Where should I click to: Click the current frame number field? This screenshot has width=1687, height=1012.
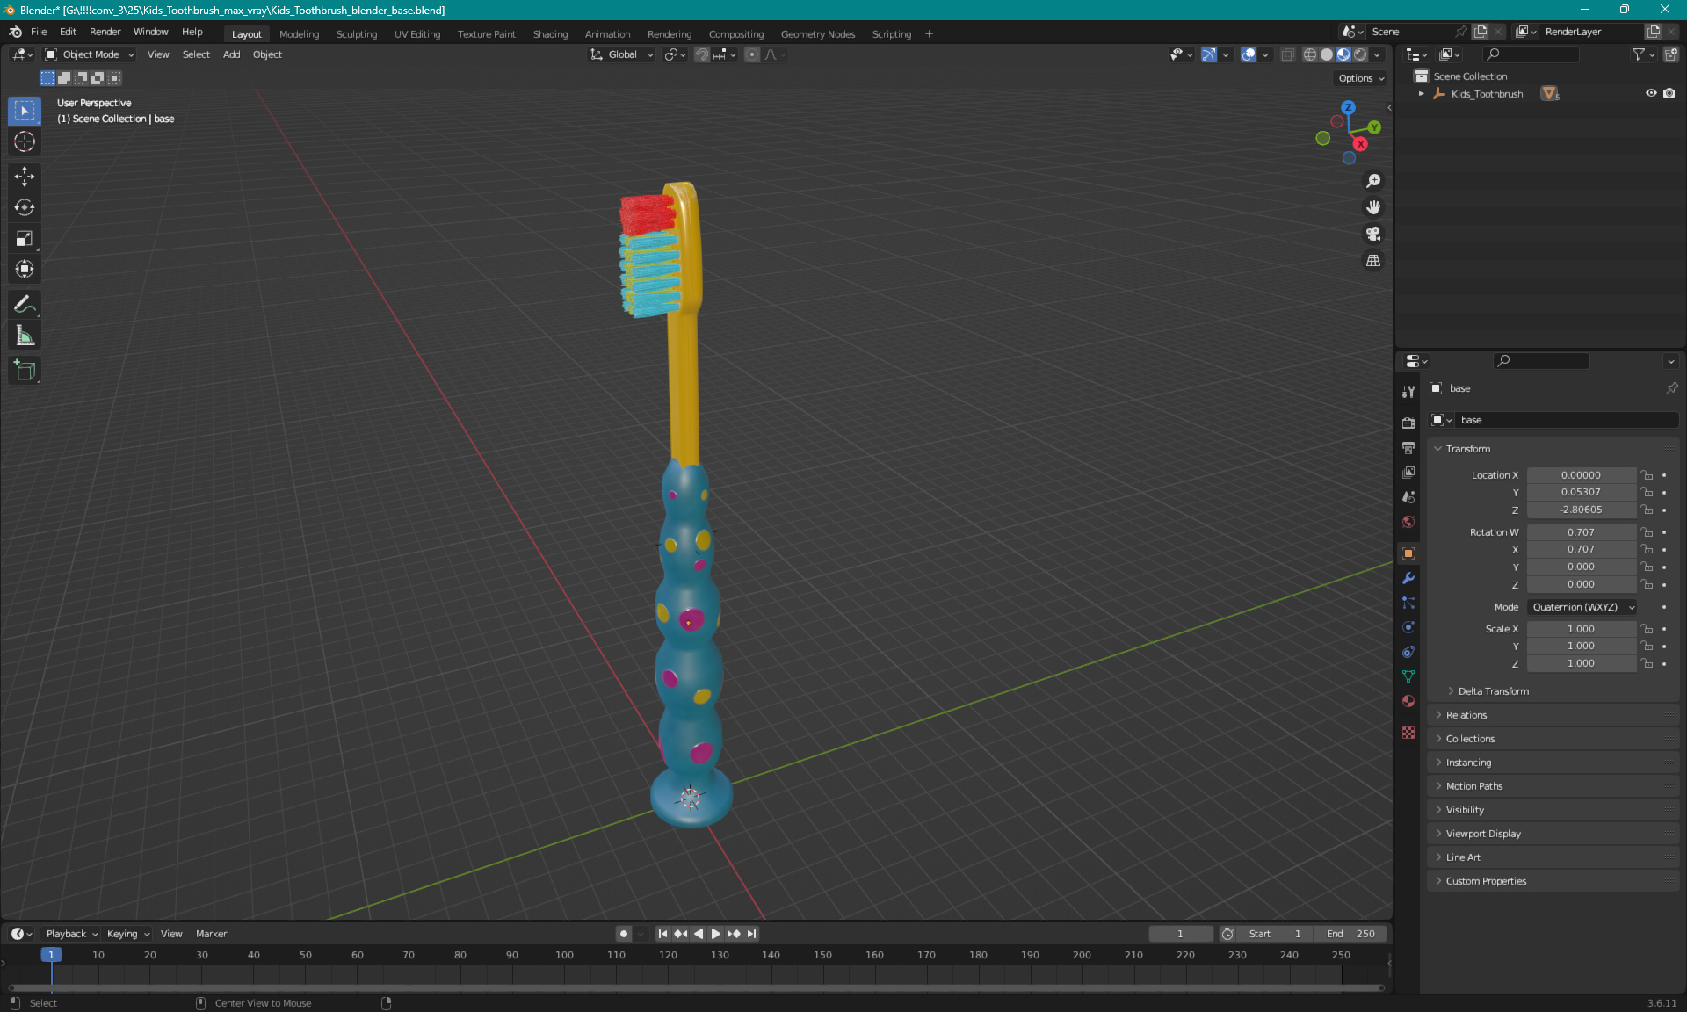(1180, 934)
